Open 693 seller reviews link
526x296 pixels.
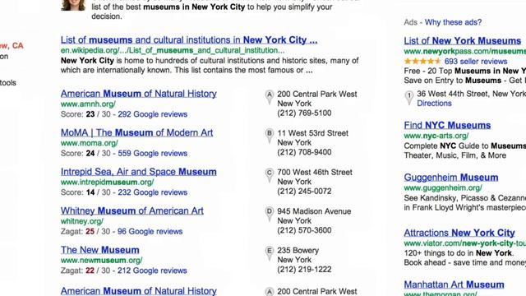(x=476, y=62)
